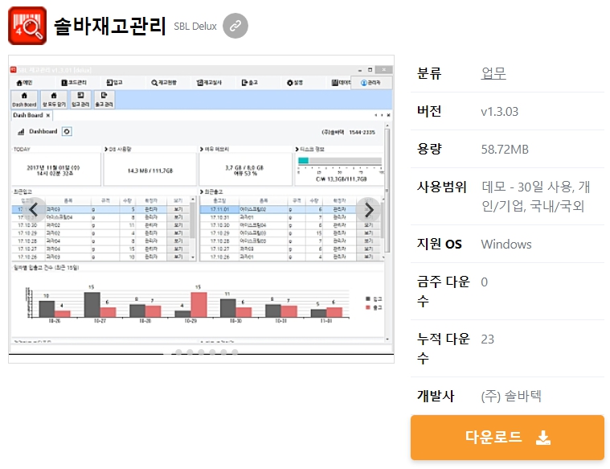Select file size 58.72MB
Screen dimensions: 610x469
[x=505, y=149]
